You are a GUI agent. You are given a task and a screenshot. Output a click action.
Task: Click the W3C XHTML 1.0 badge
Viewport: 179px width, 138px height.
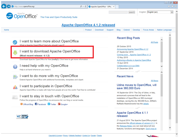point(22,116)
